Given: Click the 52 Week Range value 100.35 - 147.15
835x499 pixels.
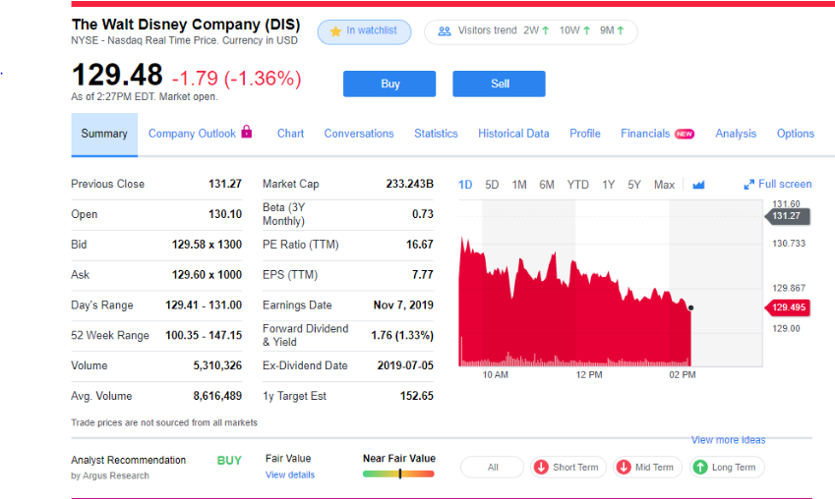Looking at the screenshot, I should [x=204, y=335].
